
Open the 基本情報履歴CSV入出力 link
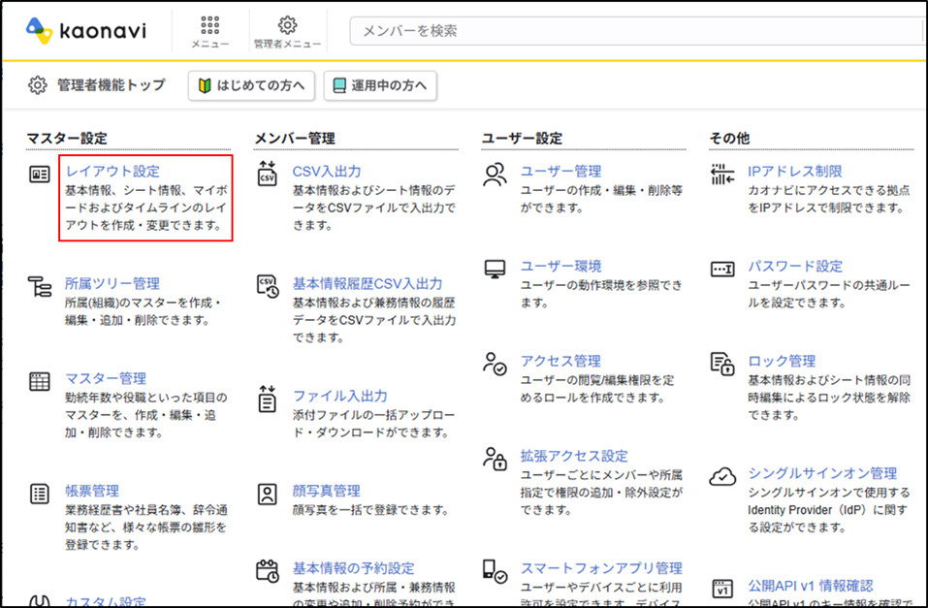[368, 283]
